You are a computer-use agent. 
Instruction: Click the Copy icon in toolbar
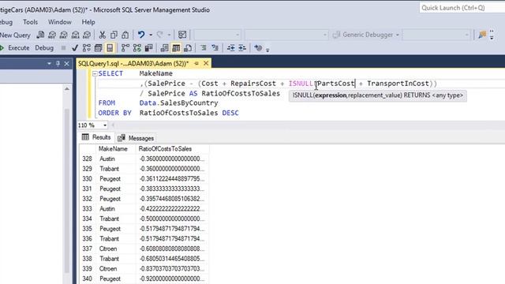click(x=114, y=35)
